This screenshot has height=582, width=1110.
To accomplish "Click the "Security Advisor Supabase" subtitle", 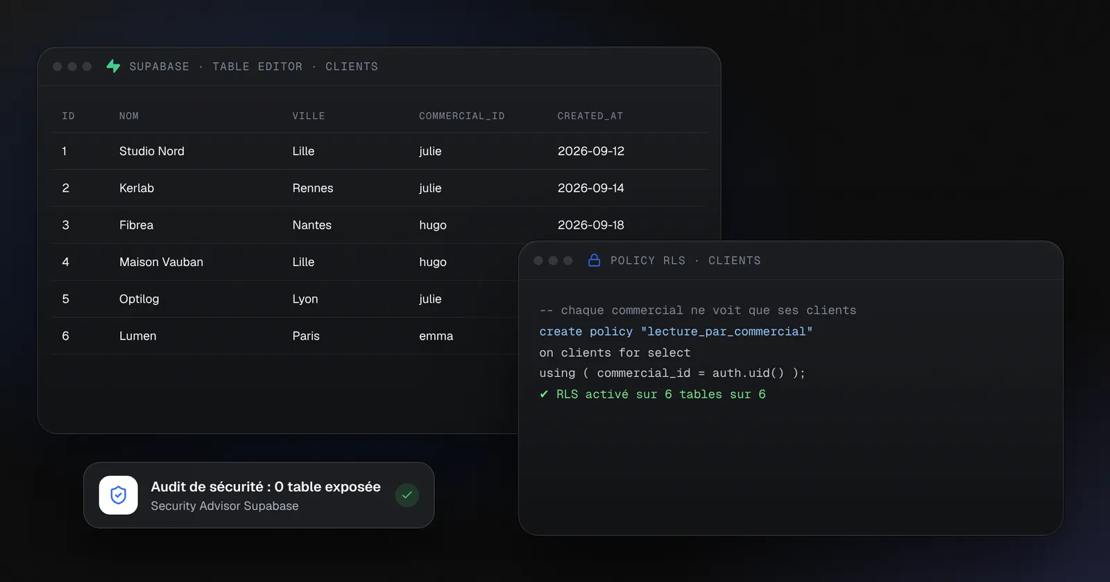I will (225, 506).
